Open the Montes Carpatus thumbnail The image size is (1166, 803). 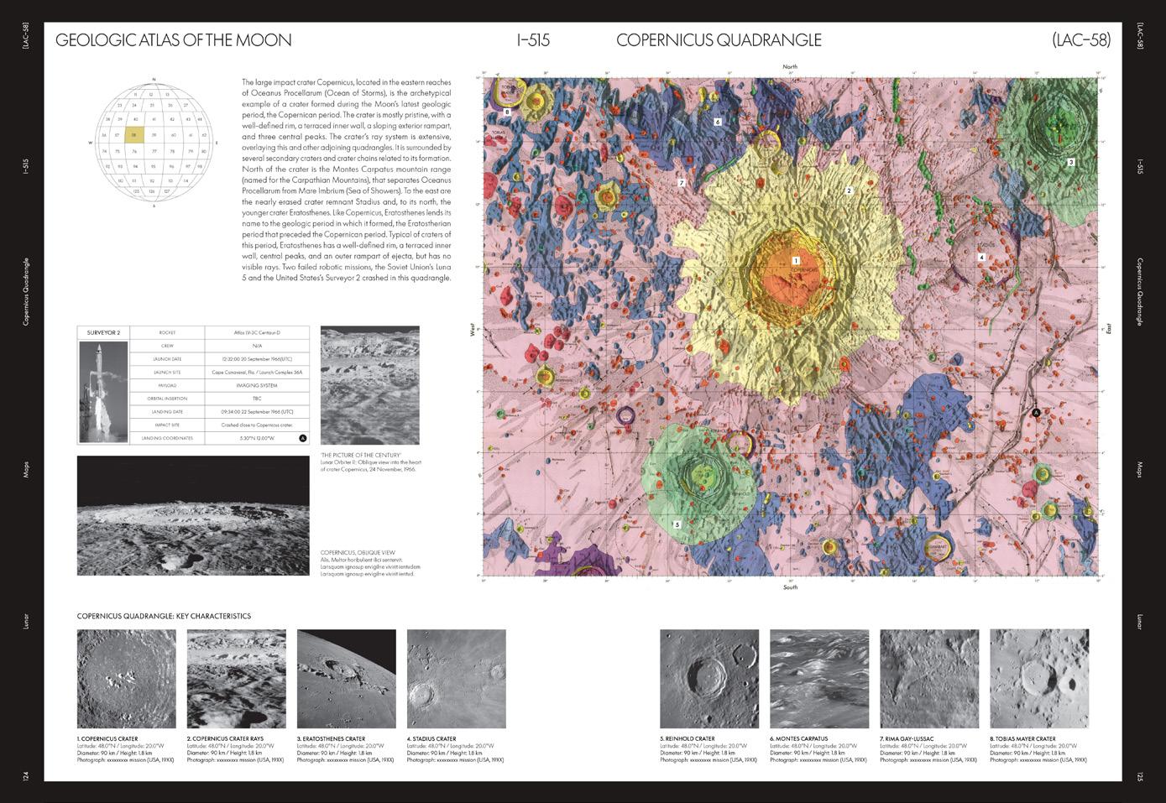point(819,679)
